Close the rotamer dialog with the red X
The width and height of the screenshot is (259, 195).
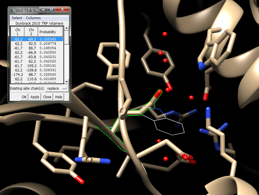tap(62, 10)
